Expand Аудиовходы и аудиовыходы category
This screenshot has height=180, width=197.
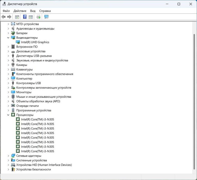[x=8, y=29]
